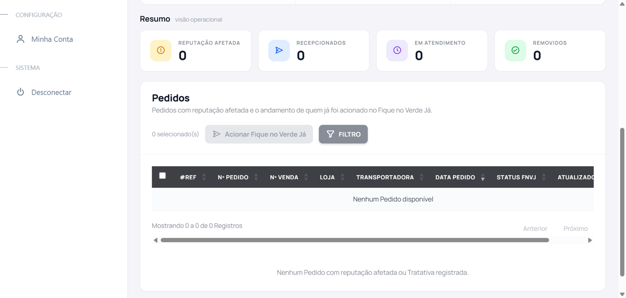Click the page scrollbar down arrow
This screenshot has height=298, width=626.
click(622, 294)
